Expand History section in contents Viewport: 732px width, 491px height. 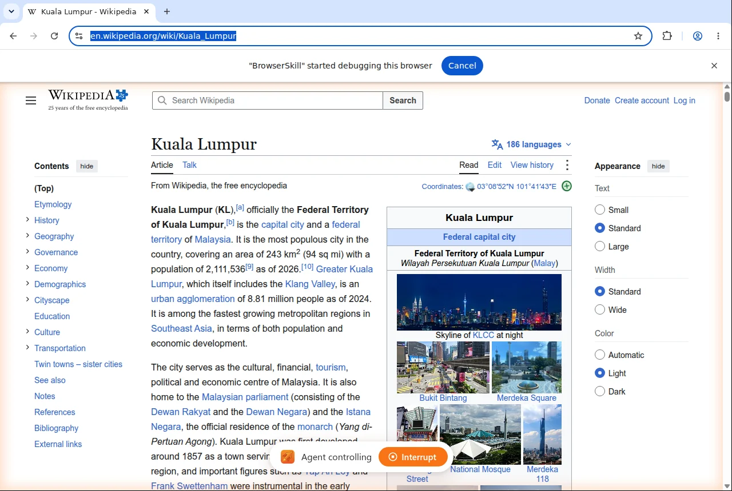click(27, 220)
